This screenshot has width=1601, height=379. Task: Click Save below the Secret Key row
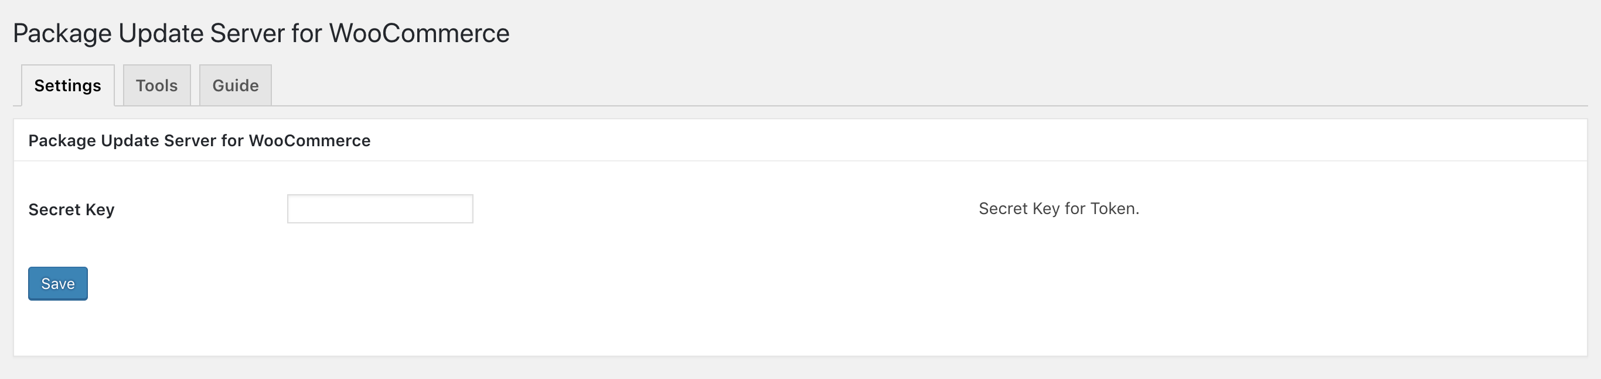point(58,284)
